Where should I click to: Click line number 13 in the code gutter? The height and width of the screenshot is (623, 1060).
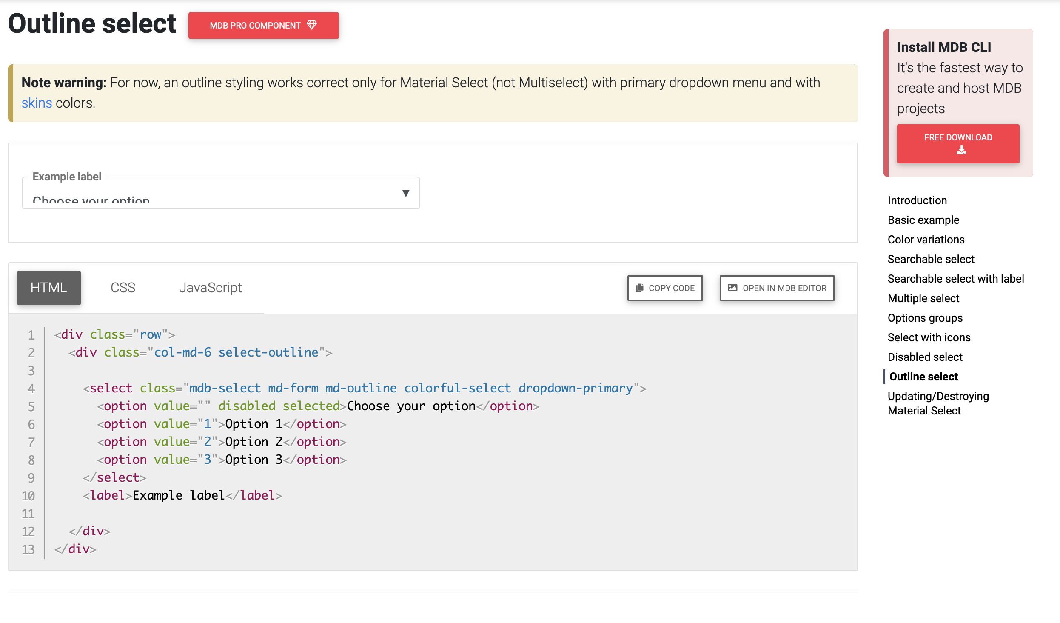(x=28, y=549)
